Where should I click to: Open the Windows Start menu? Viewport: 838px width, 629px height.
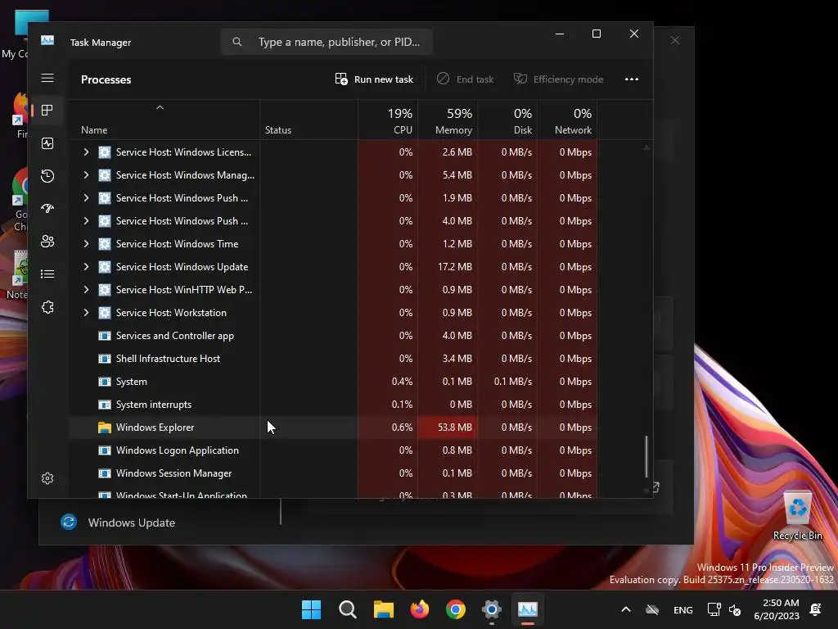311,609
